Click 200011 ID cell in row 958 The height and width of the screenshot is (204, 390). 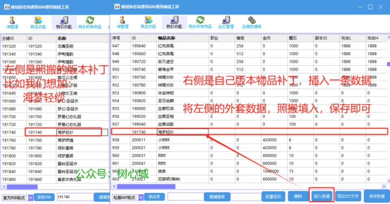(143, 140)
